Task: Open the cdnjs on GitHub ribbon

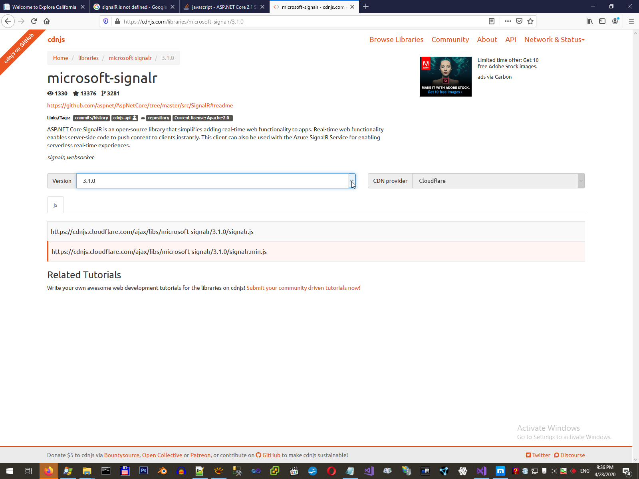Action: tap(19, 49)
